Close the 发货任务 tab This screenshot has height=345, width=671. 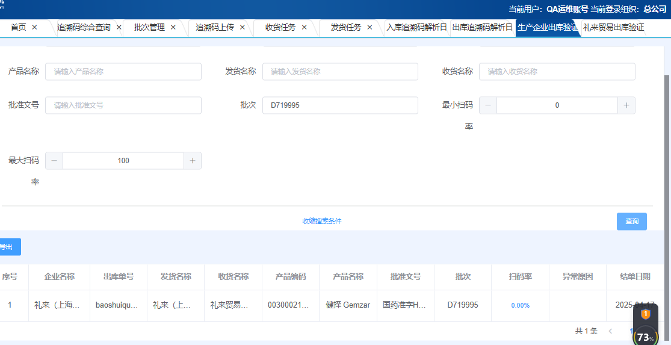click(x=370, y=27)
